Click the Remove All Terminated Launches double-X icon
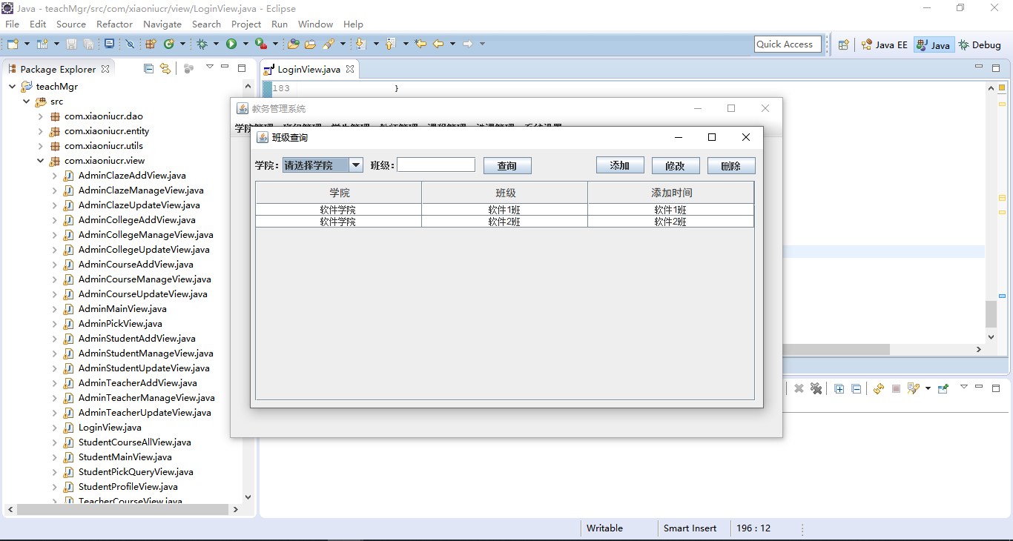 816,388
